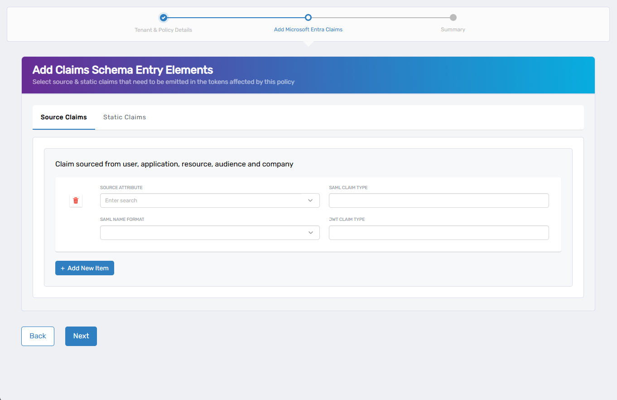The height and width of the screenshot is (400, 617).
Task: Click the 'Claim sourced from user' description text
Action: 174,164
